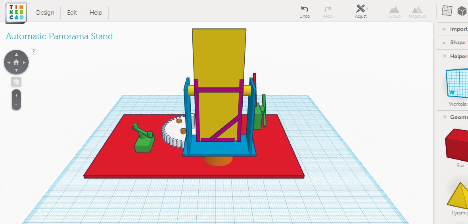Select the diagonal purple brace
The width and height of the screenshot is (468, 224).
tap(226, 128)
